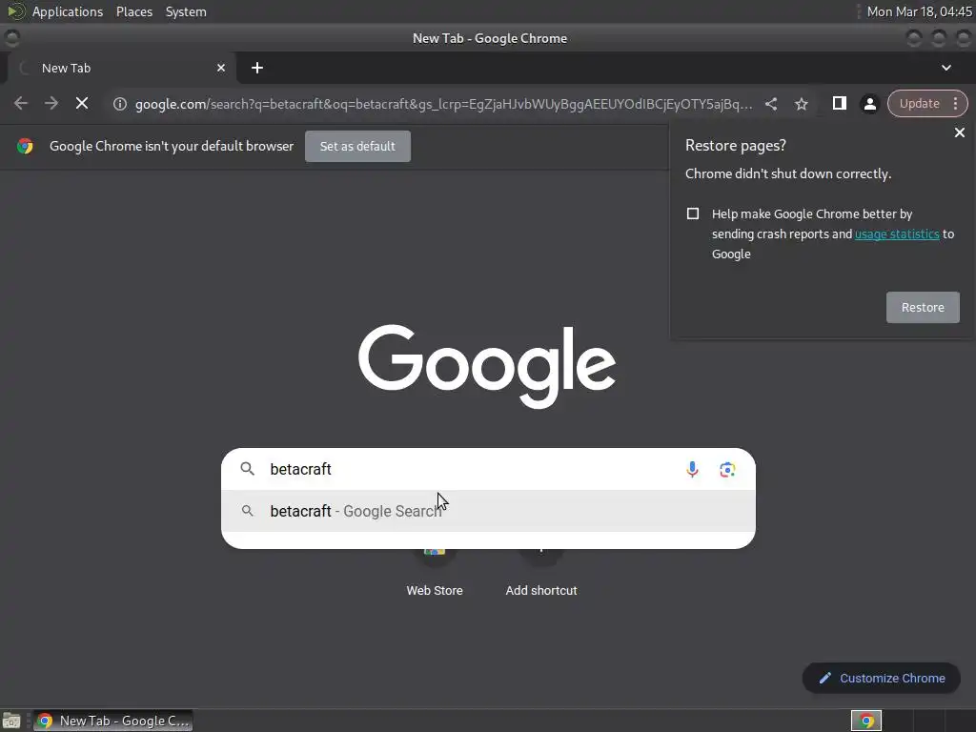This screenshot has height=732, width=976.
Task: Open the usage statistics link
Action: click(x=896, y=234)
